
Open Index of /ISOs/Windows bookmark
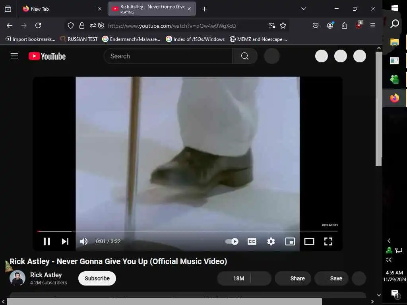[x=195, y=39]
